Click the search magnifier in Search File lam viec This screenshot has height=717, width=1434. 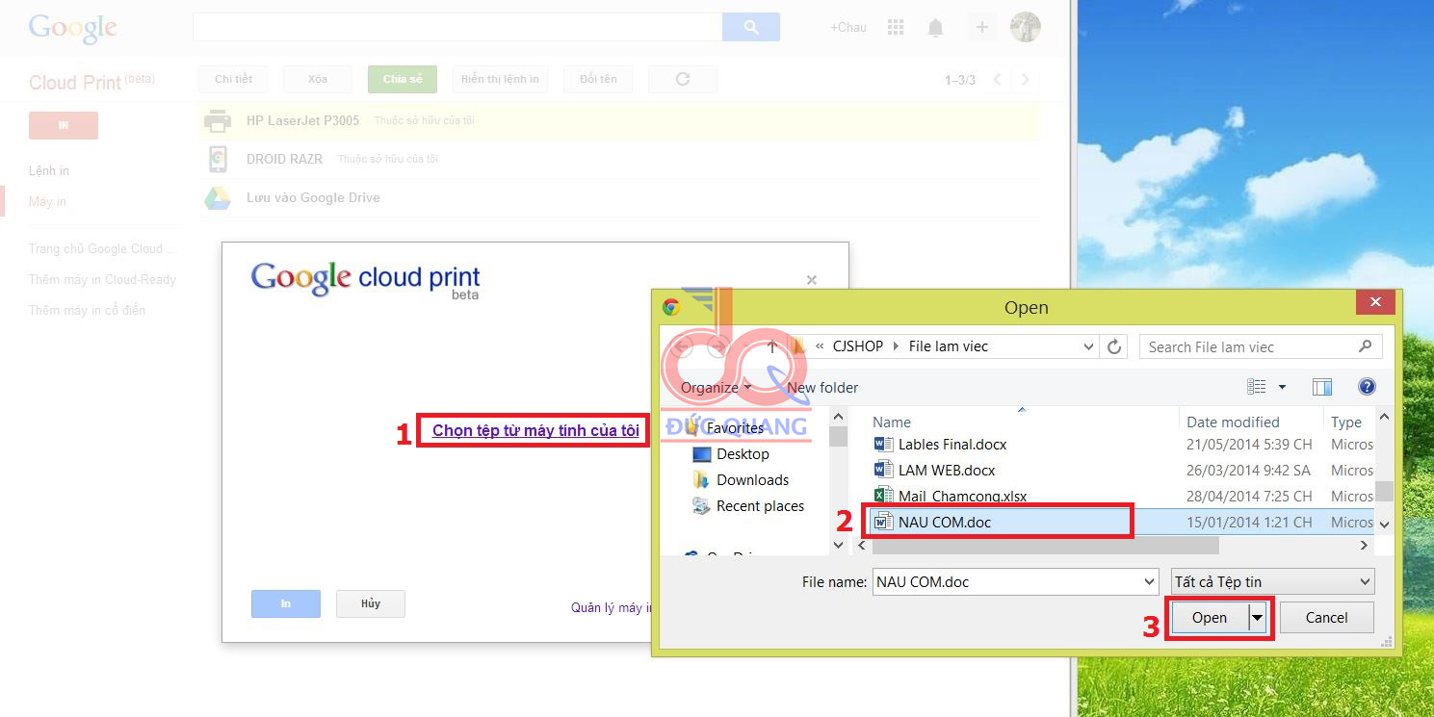(1365, 346)
